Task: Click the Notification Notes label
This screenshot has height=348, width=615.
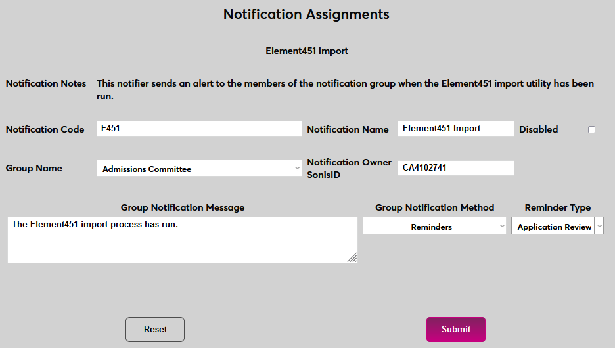Action: click(x=46, y=84)
